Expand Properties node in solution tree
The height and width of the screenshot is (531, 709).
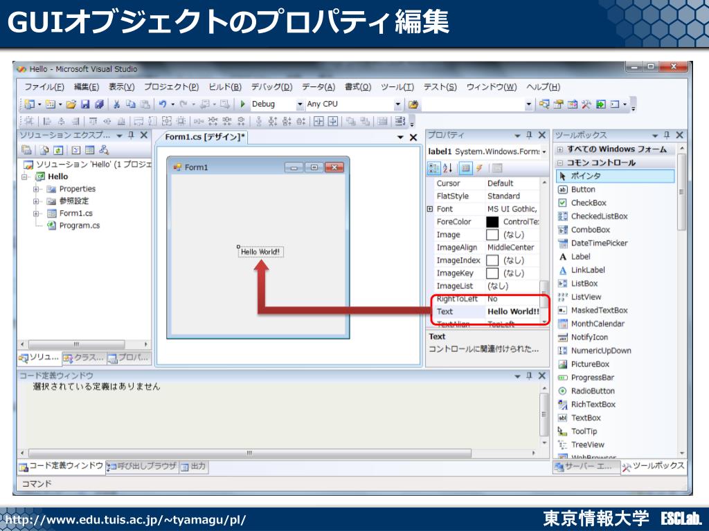click(x=36, y=189)
